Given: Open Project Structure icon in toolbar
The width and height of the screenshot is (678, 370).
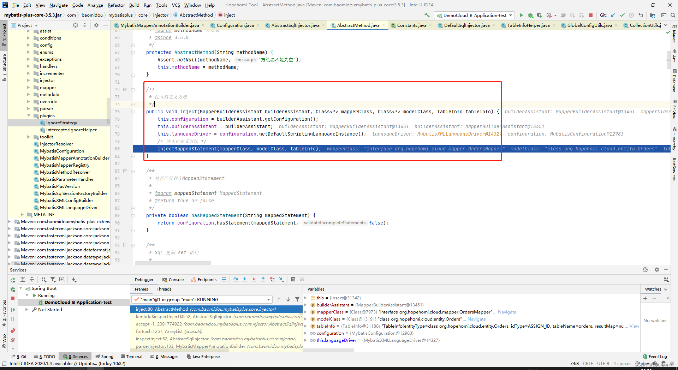Looking at the screenshot, I should tap(652, 15).
